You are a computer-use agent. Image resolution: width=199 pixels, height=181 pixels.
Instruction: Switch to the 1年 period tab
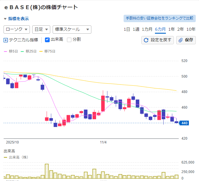(x=172, y=29)
